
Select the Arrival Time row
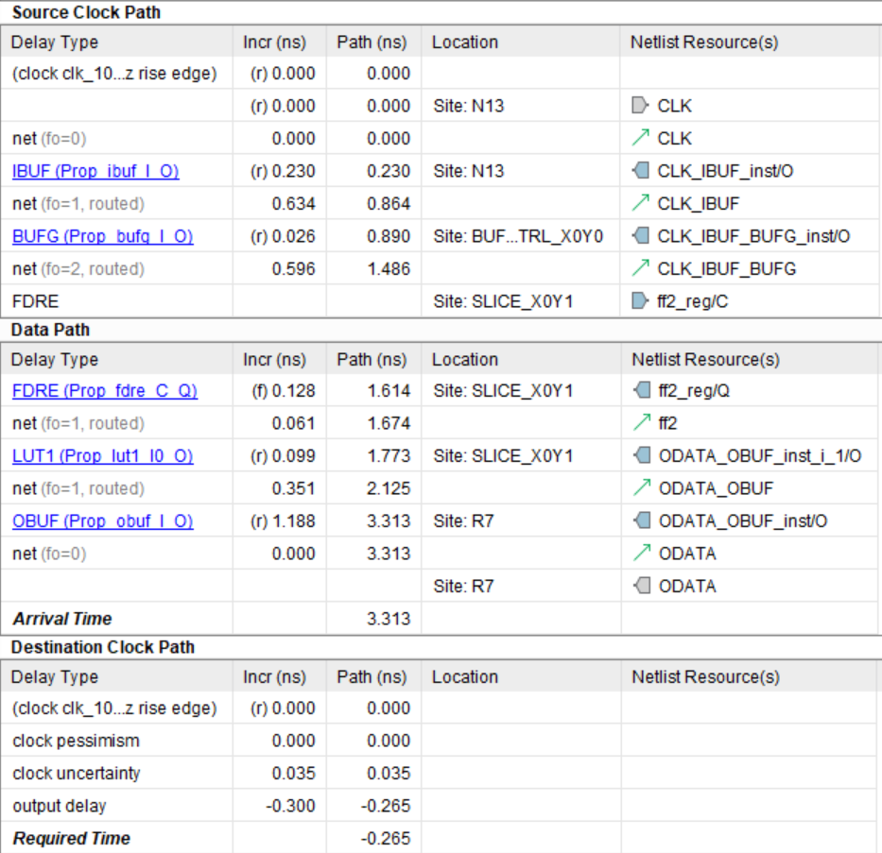(x=62, y=619)
